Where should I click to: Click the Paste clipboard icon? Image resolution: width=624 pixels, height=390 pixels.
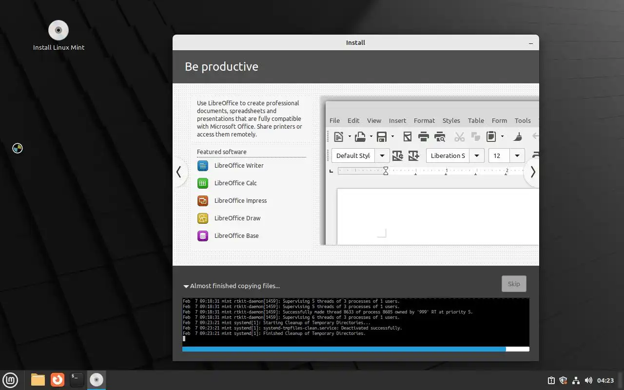[x=491, y=136]
